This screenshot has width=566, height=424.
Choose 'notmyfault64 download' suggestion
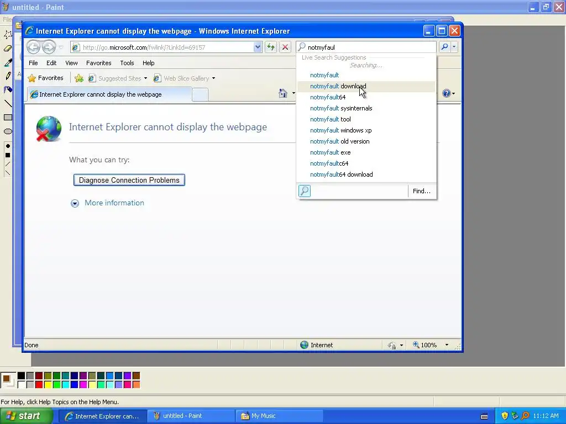[366, 174]
